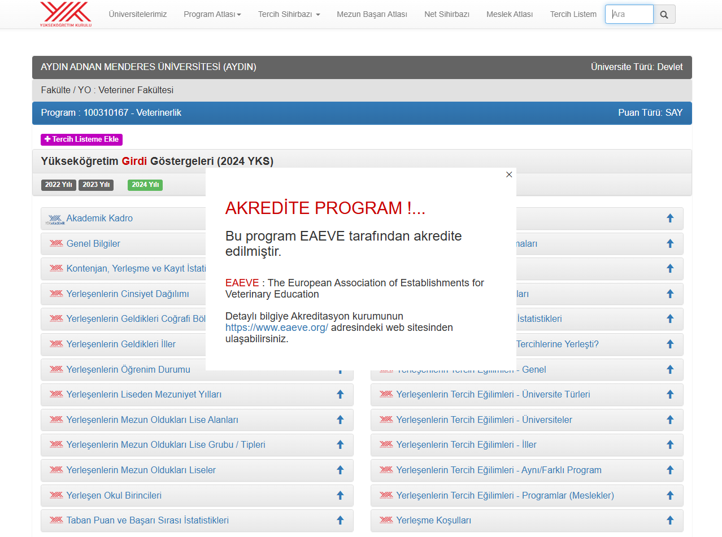Click the Ara search input field

tap(629, 14)
